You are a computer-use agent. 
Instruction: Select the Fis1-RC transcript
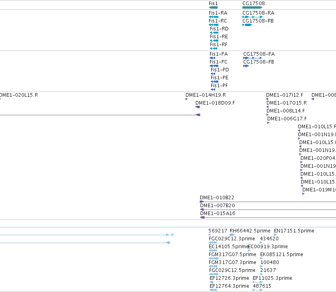click(x=218, y=21)
